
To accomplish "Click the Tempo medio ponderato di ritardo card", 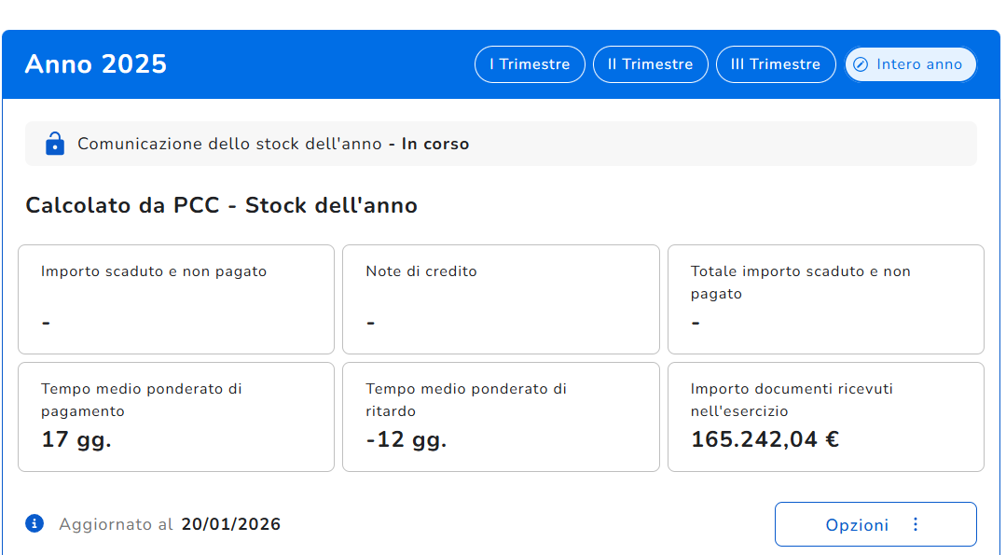I will (x=501, y=417).
